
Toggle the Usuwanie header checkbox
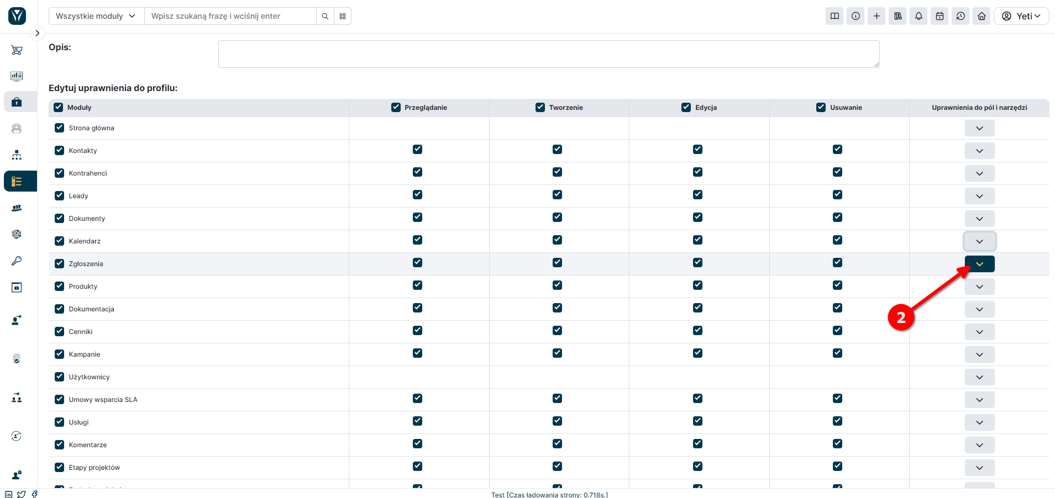tap(821, 107)
